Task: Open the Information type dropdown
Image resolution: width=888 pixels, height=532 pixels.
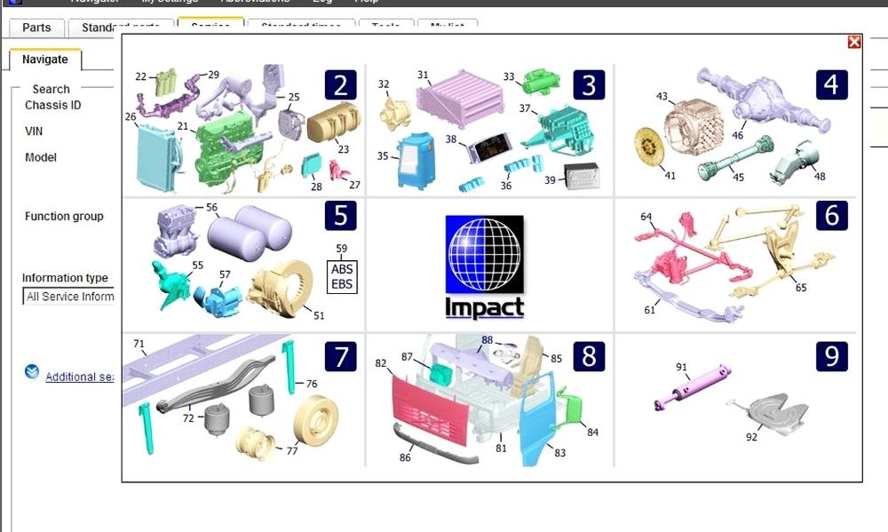Action: point(68,297)
